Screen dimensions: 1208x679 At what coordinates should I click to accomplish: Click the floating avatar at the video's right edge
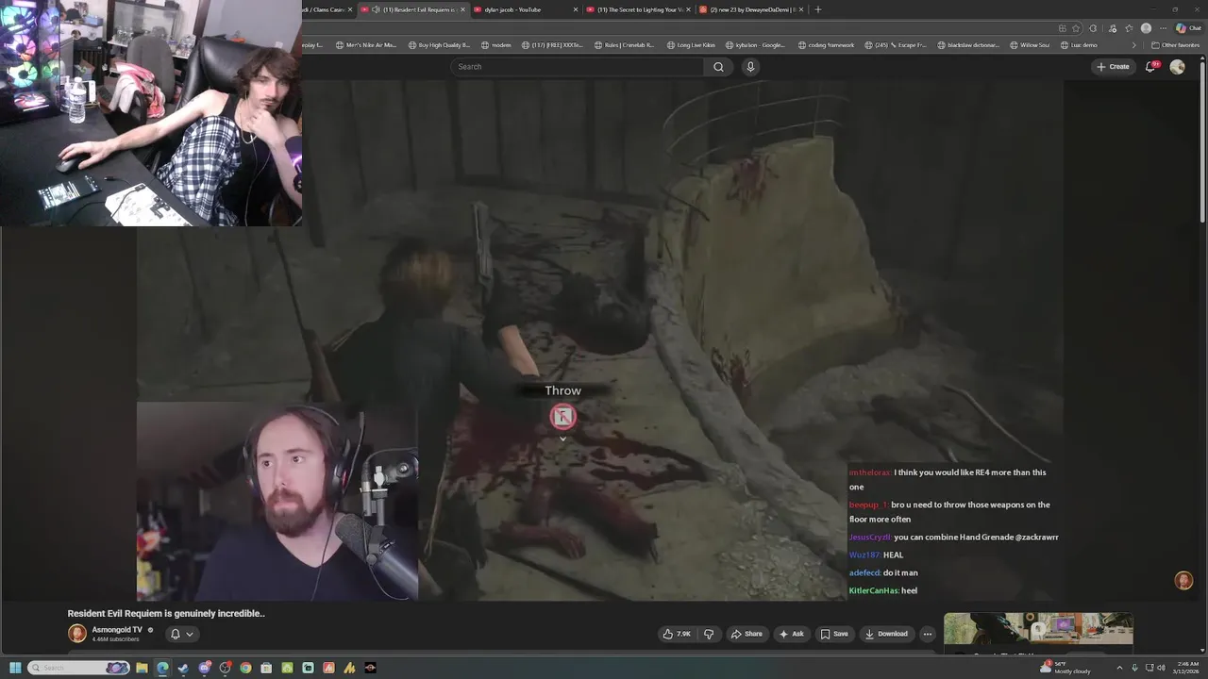click(x=1183, y=581)
